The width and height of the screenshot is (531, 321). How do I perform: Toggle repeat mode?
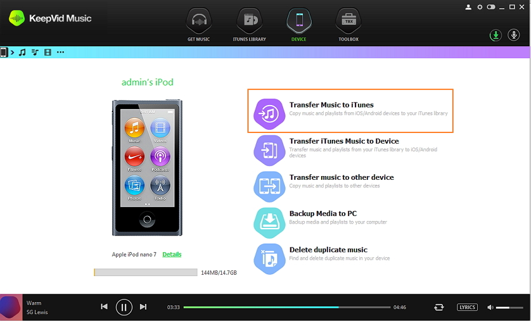[x=439, y=307]
